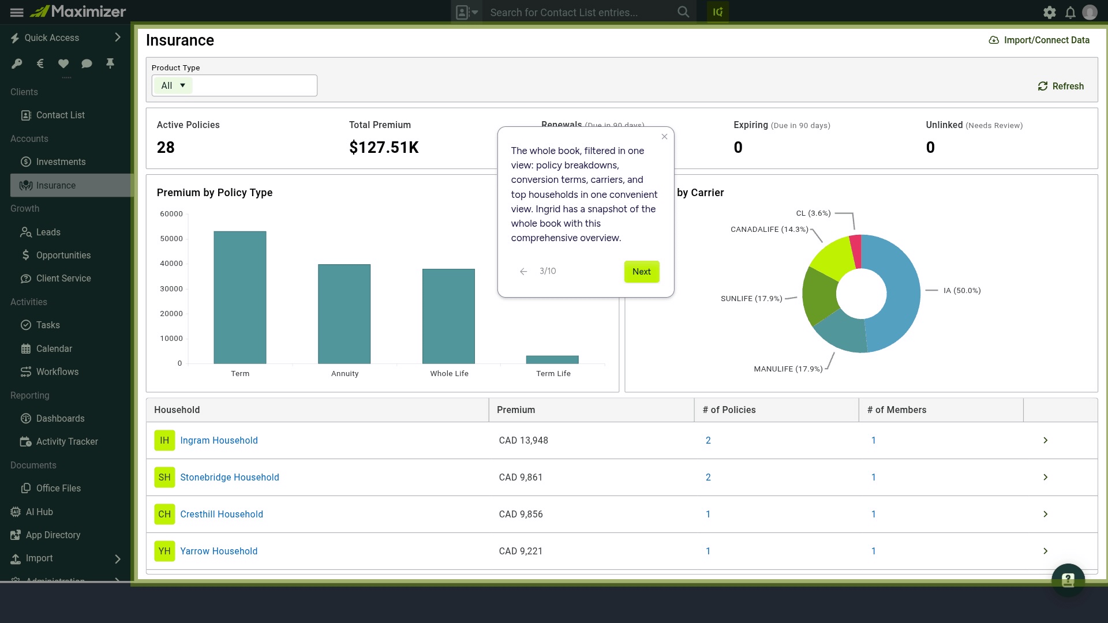
Task: Focus the Contact List search field
Action: click(x=580, y=12)
